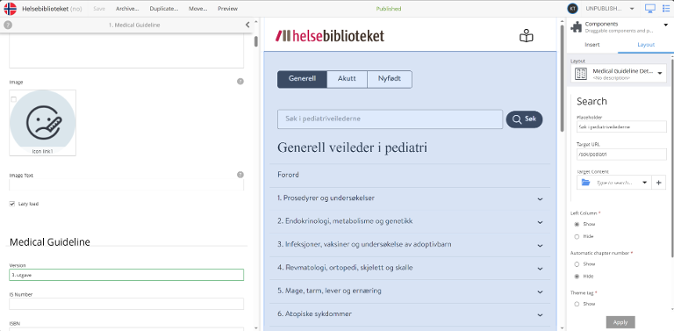Click the helsebiblioteket logo
The width and height of the screenshot is (674, 331).
click(x=330, y=36)
